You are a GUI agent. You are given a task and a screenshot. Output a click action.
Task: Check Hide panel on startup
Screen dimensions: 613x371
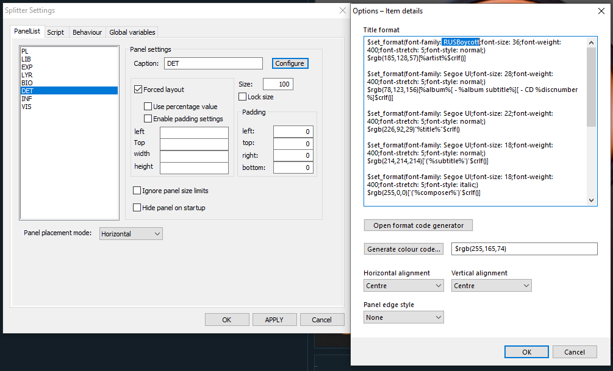click(x=137, y=208)
